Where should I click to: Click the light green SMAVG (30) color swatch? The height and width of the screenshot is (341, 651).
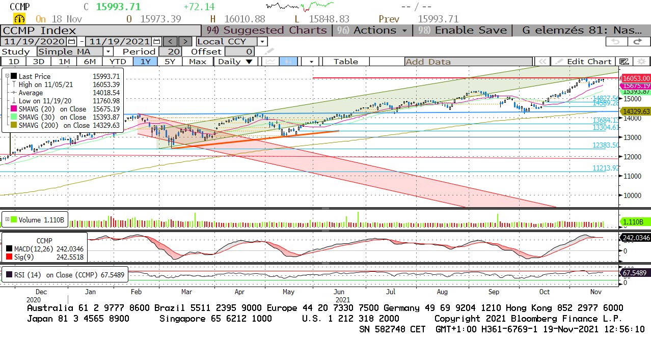coord(14,117)
